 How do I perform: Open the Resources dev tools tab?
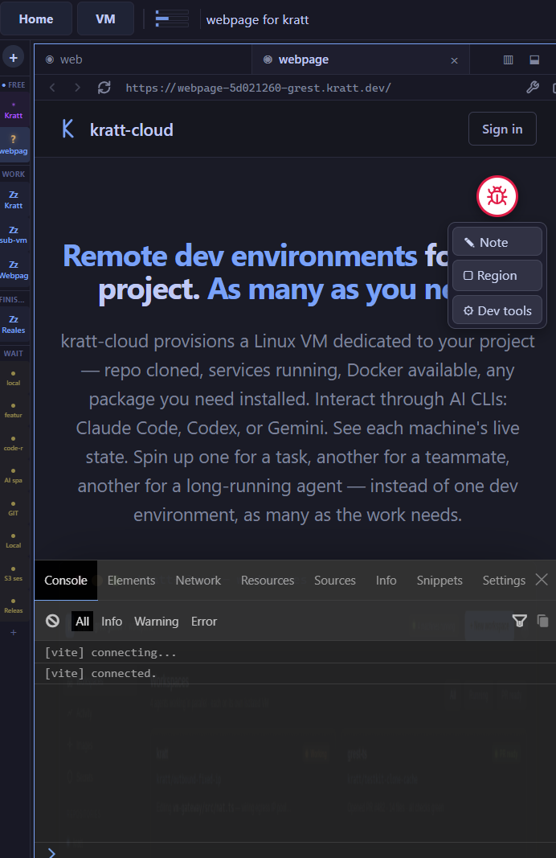268,580
